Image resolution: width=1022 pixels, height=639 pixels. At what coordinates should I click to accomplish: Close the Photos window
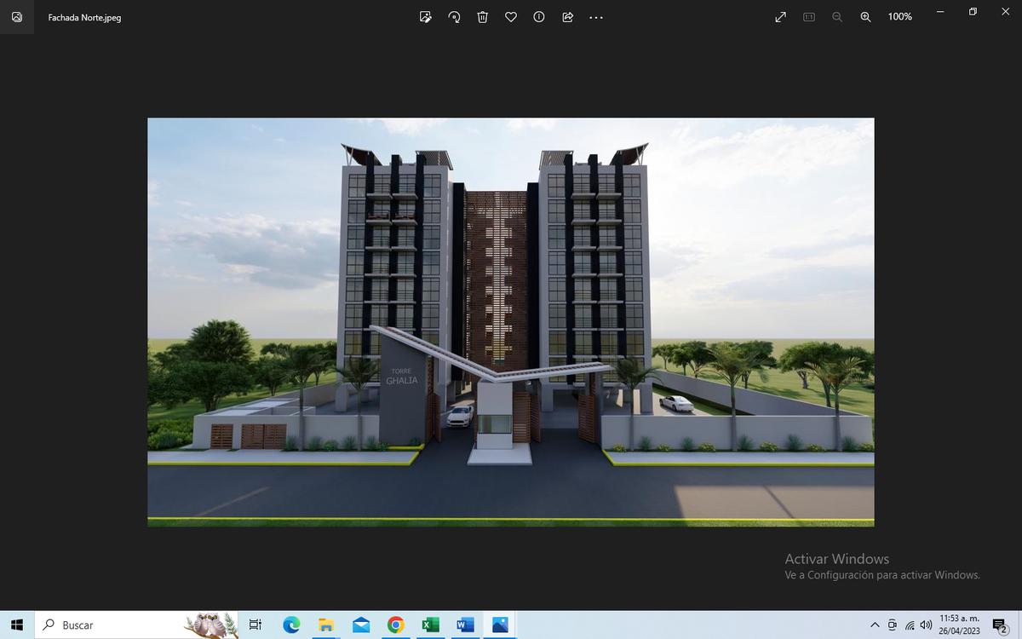1006,12
